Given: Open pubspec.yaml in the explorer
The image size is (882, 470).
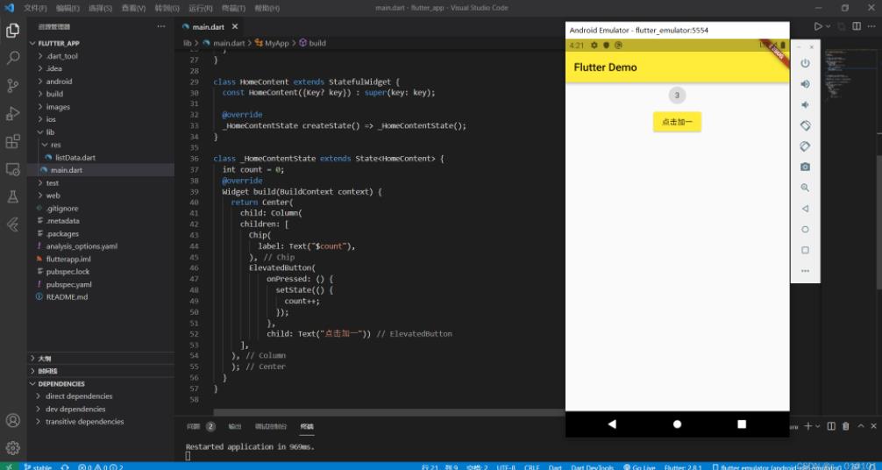Looking at the screenshot, I should click(x=68, y=285).
